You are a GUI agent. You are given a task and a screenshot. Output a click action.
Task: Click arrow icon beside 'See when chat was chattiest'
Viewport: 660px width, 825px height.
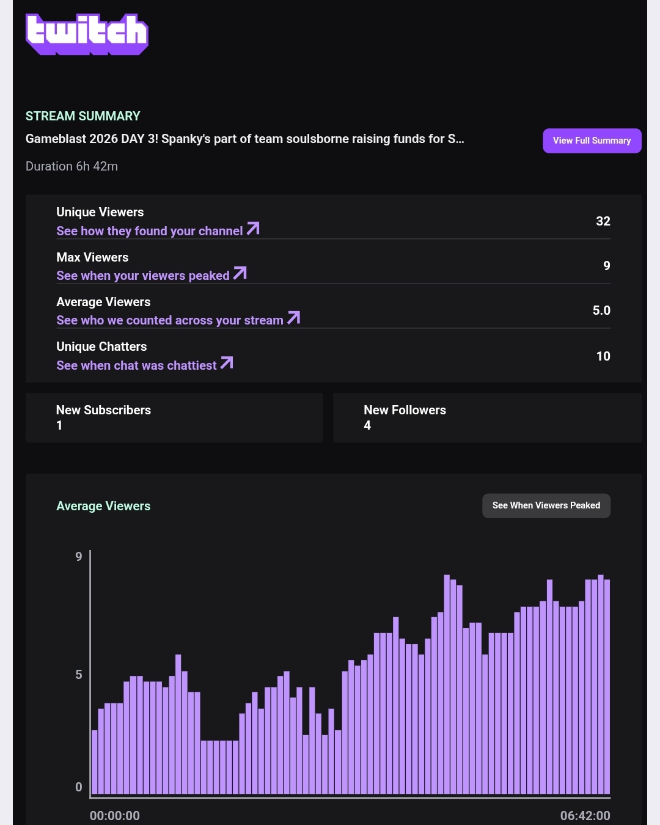(x=227, y=363)
